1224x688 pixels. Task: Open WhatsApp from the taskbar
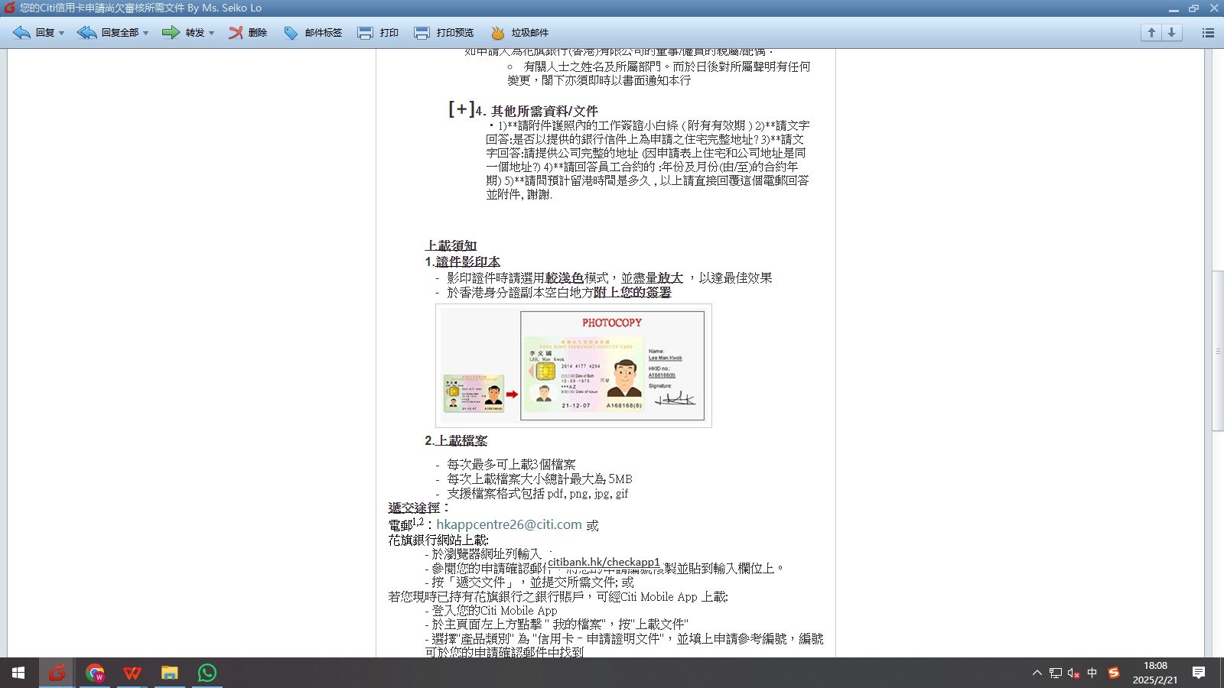[207, 673]
